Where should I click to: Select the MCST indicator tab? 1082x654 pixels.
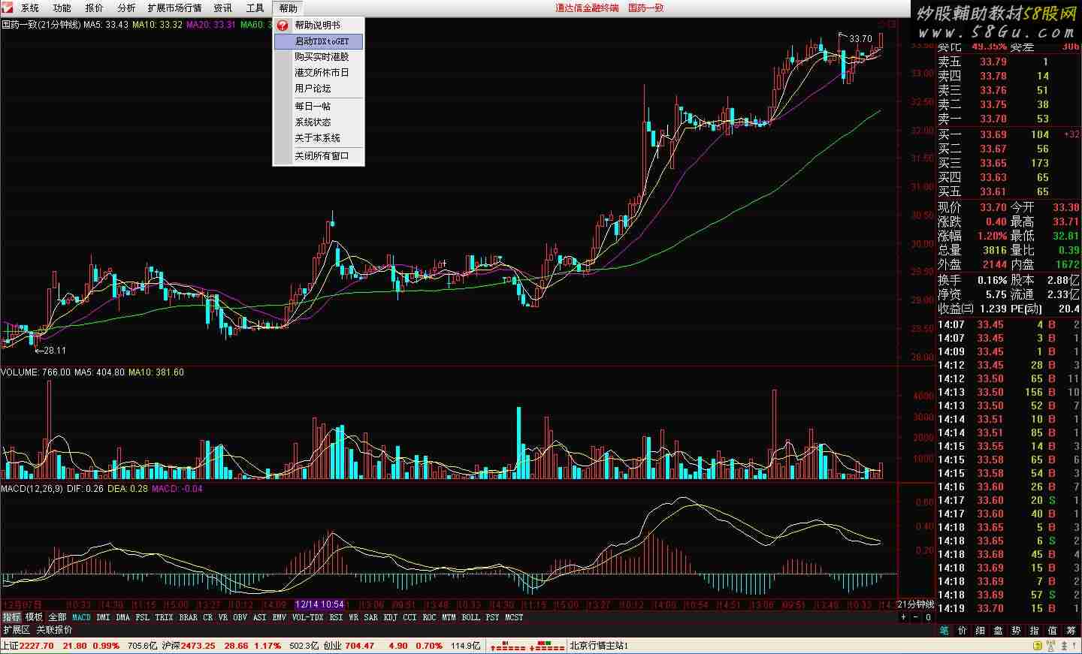pyautogui.click(x=514, y=617)
